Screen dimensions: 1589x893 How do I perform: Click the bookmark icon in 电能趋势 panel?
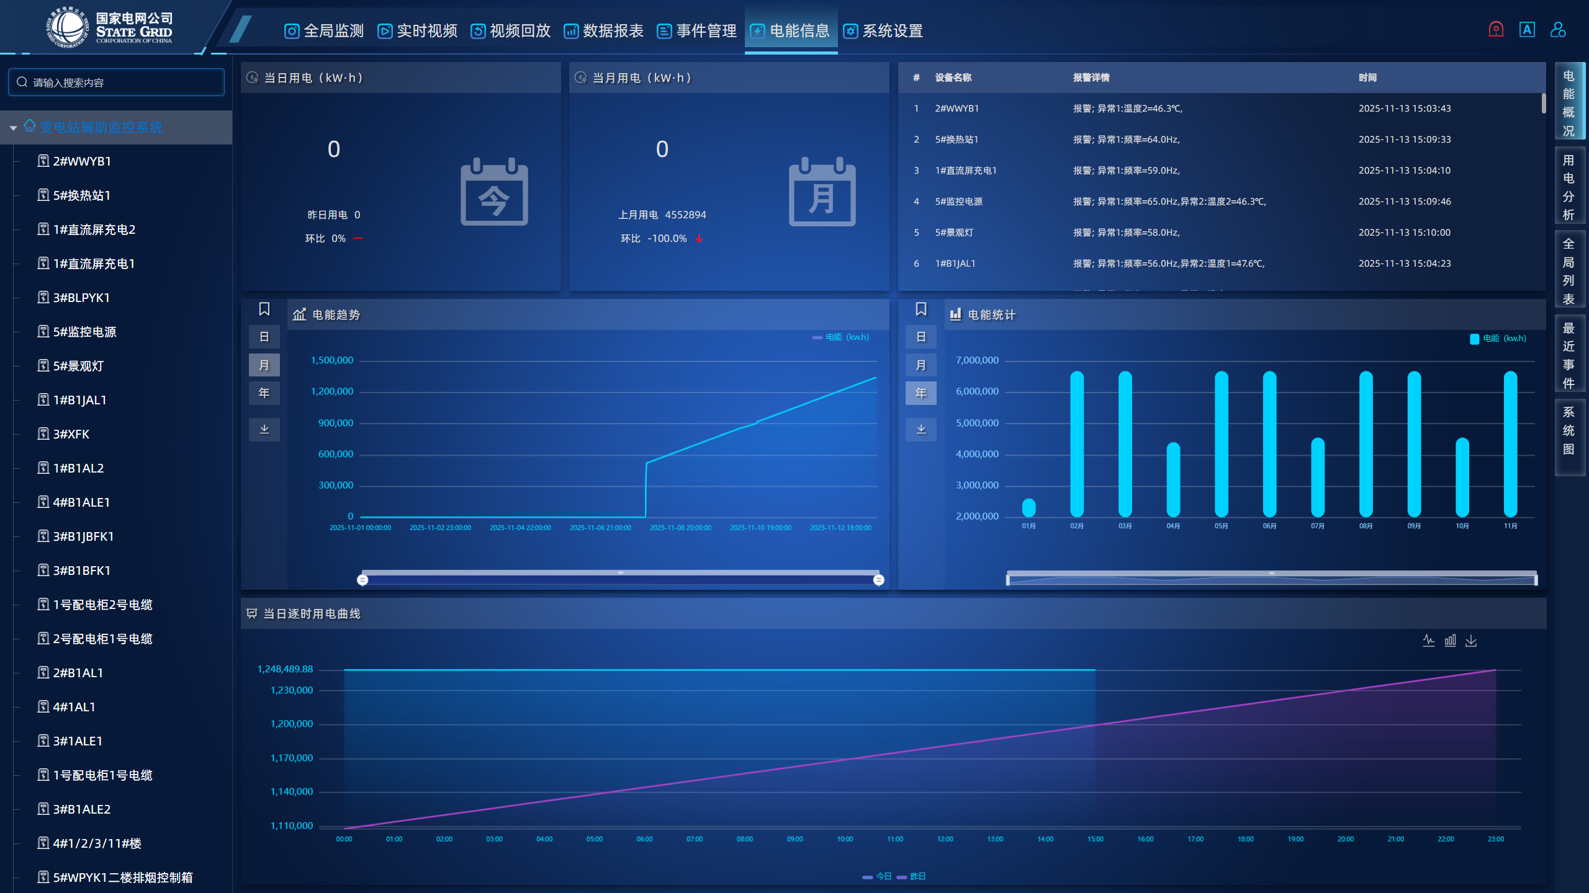point(264,309)
